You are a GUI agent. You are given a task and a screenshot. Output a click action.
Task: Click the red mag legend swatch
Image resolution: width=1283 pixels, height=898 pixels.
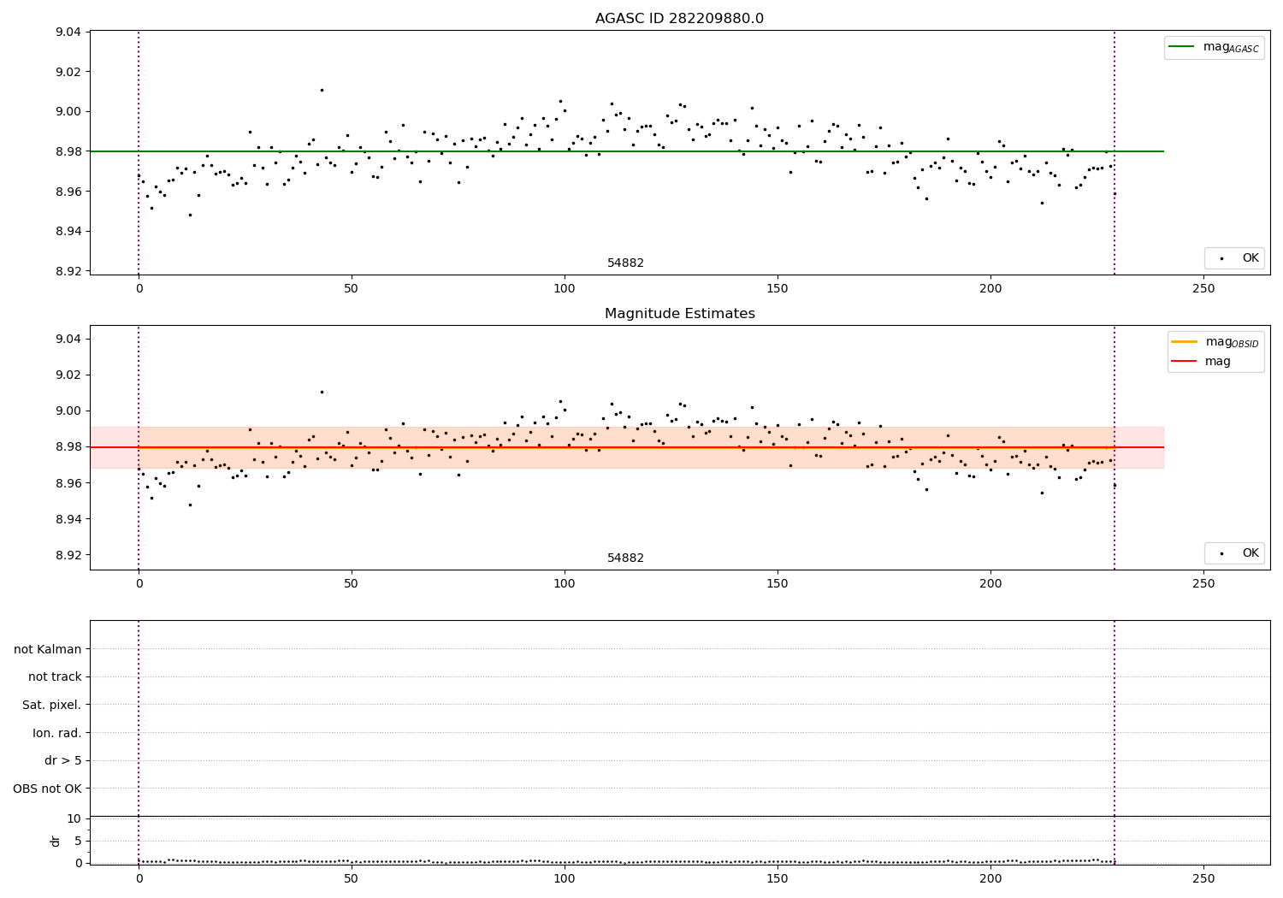click(x=1184, y=362)
